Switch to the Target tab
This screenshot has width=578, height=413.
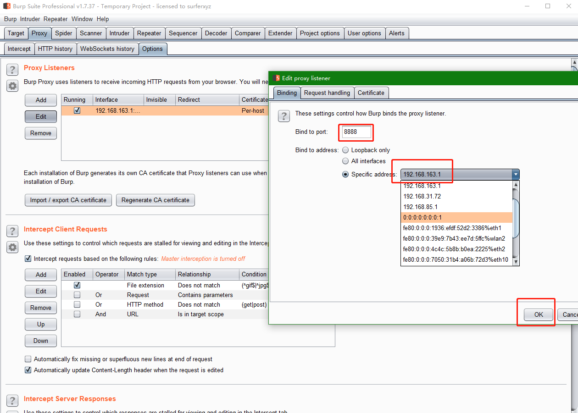coord(16,33)
